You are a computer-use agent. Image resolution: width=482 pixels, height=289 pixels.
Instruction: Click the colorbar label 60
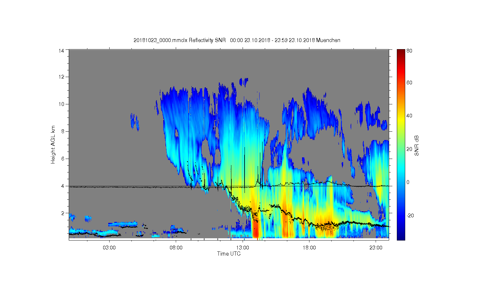409,83
